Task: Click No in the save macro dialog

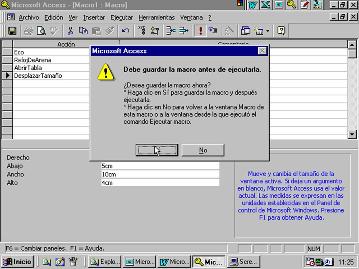Action: click(x=203, y=150)
